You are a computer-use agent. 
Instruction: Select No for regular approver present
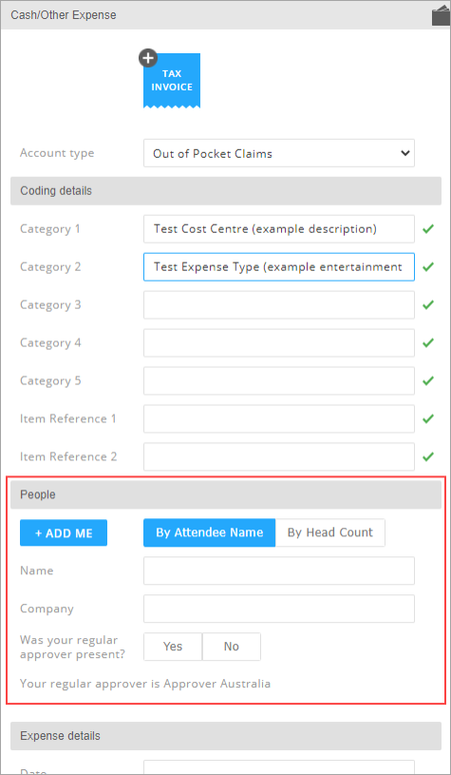click(232, 647)
